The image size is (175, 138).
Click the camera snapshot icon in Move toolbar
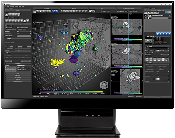[90, 11]
